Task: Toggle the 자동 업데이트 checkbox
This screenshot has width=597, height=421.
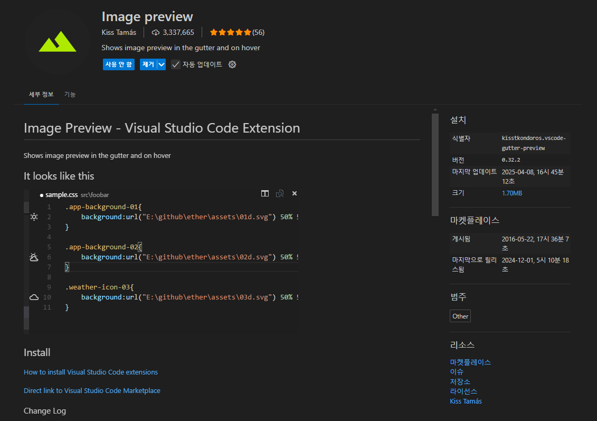Action: pyautogui.click(x=175, y=64)
